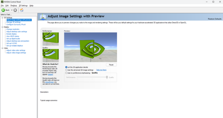This screenshot has height=118, width=223.
Task: Collapse the Display tree node
Action: coord(2,27)
